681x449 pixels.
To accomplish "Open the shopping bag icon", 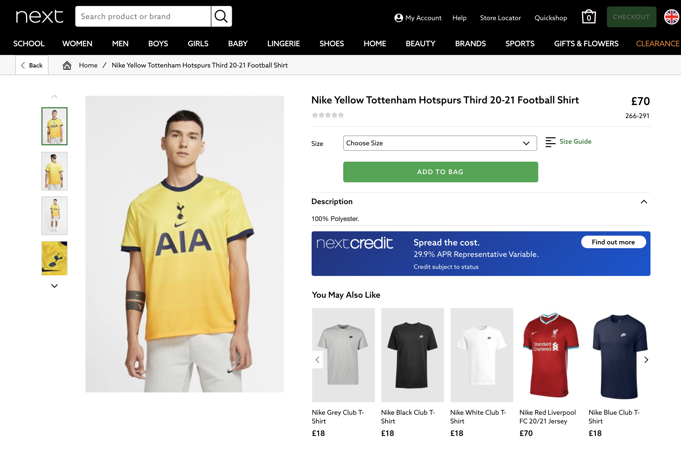I will point(589,17).
